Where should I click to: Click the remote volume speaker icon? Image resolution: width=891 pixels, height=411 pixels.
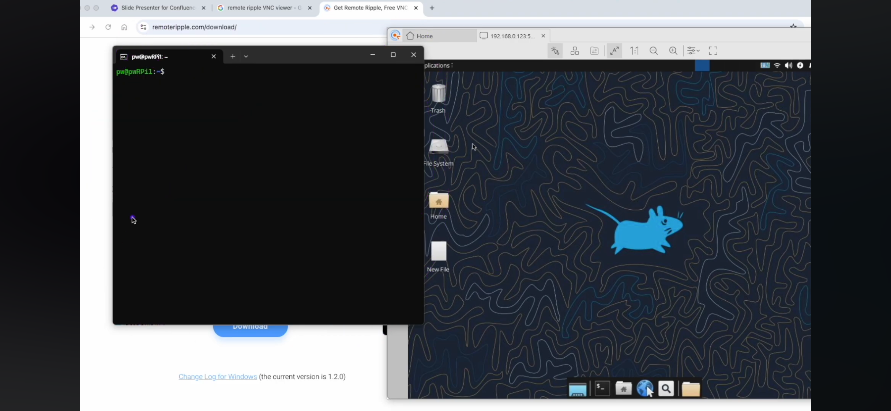coord(789,65)
